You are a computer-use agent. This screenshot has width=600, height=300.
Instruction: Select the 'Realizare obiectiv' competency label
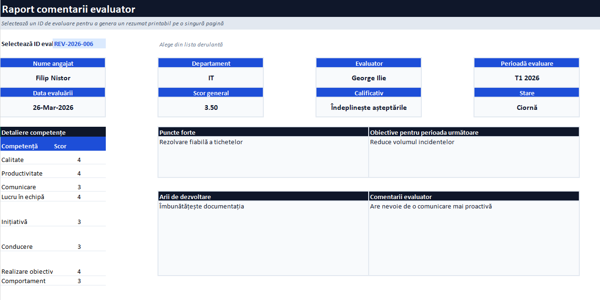(27, 271)
